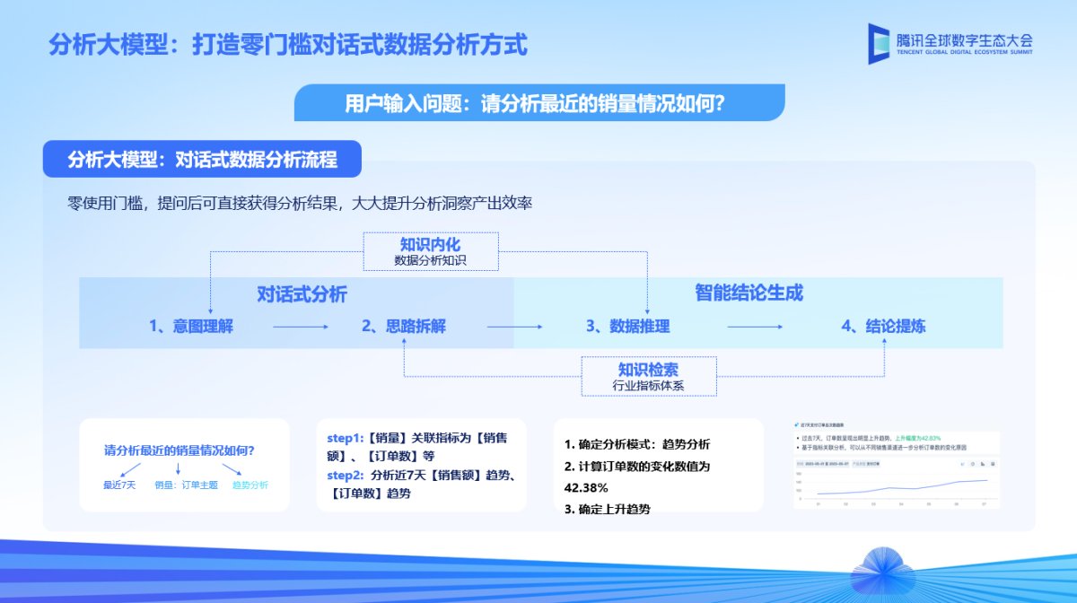Click 3. 确定上升趋势 line
This screenshot has height=603, width=1077.
click(607, 509)
